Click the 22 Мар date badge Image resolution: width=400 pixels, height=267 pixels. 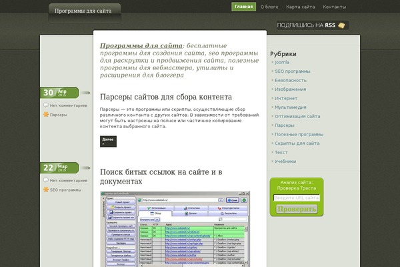point(59,168)
